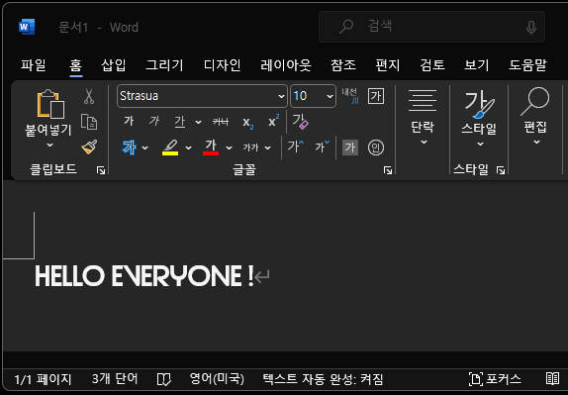Switch to the 편지 tab

[x=388, y=65]
